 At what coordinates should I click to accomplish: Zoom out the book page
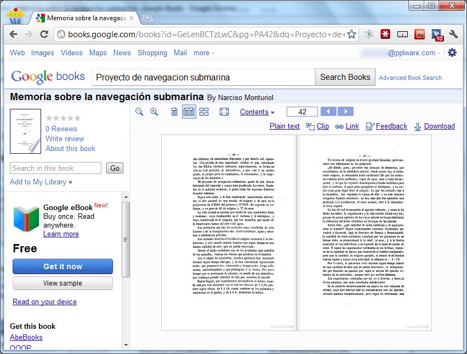pos(139,112)
